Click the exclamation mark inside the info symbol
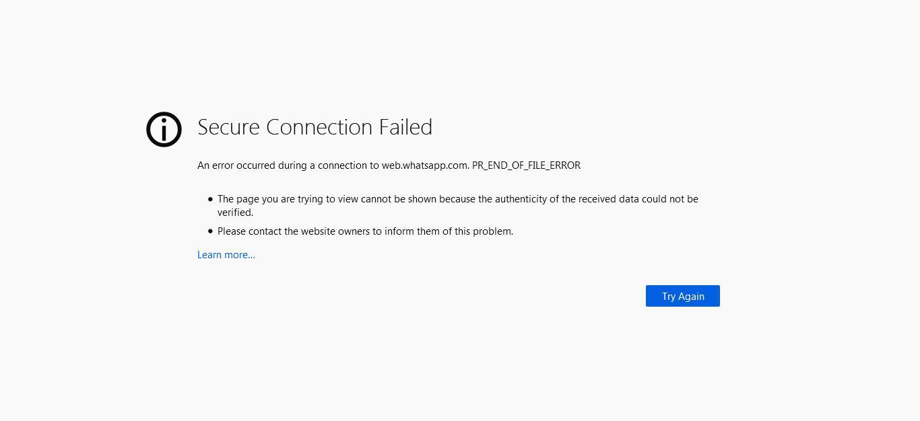 (164, 130)
